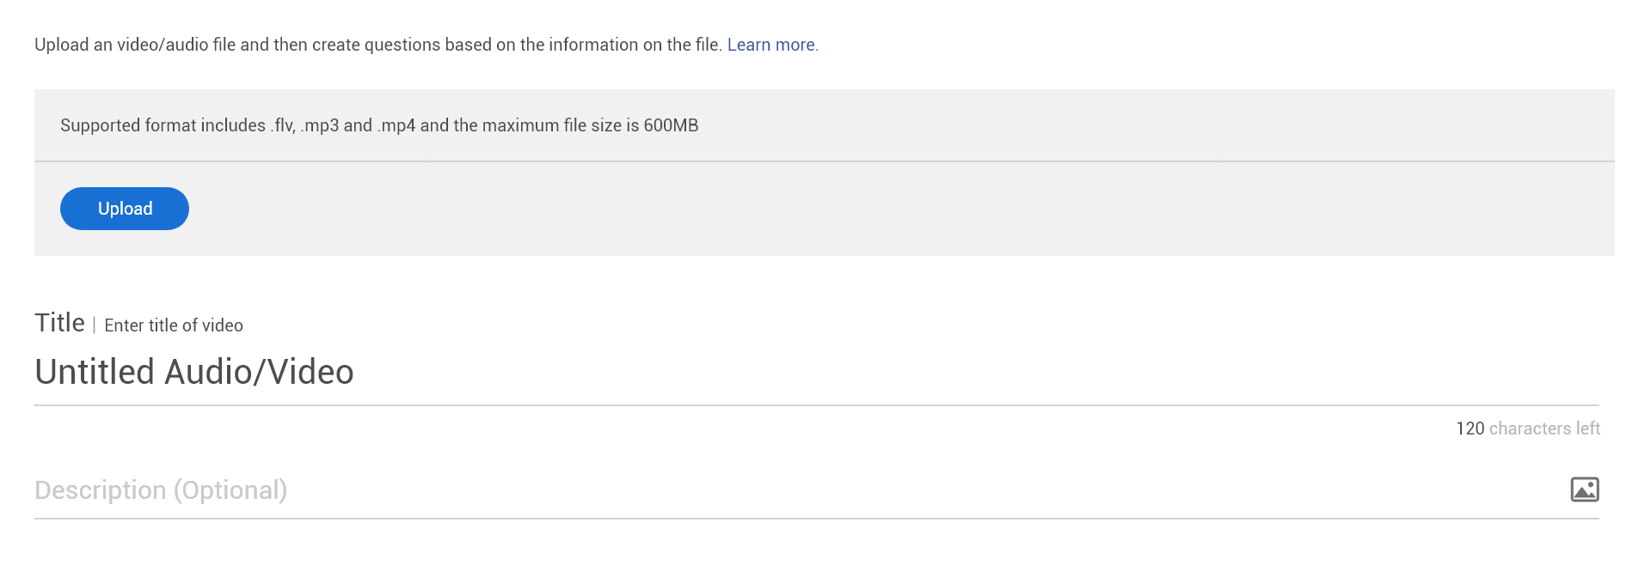Click into the Description (Optional) field
Viewport: 1651px width, 565px height.
coord(774,489)
